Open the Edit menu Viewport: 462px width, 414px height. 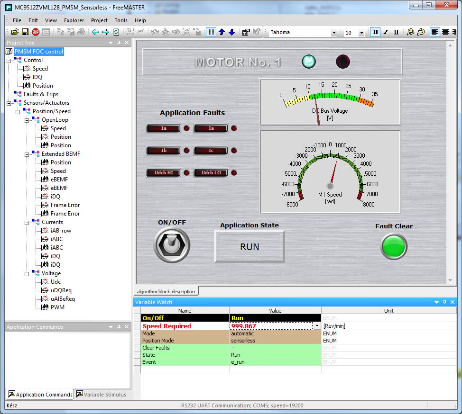[x=33, y=20]
